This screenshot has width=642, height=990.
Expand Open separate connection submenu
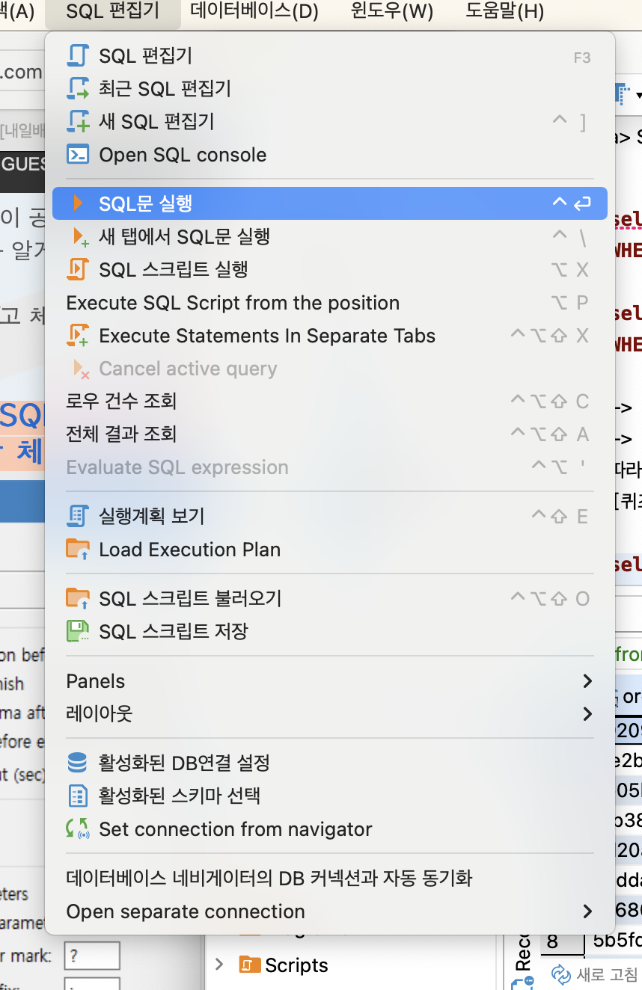tap(329, 911)
